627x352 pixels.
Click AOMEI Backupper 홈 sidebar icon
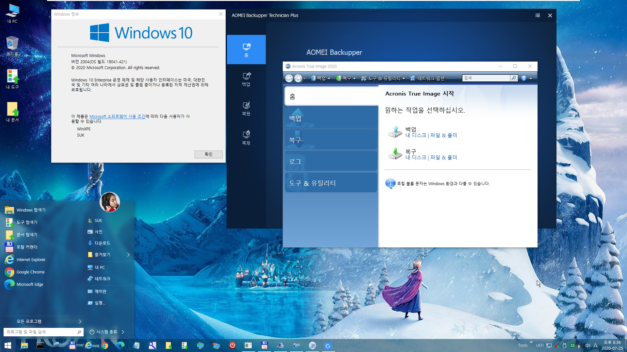[x=246, y=50]
